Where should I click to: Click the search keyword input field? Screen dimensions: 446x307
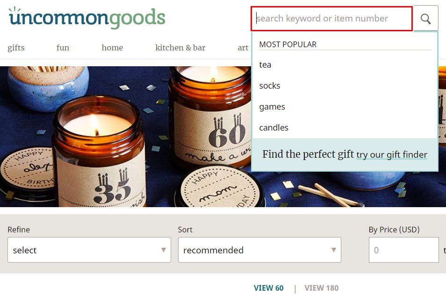coord(331,19)
